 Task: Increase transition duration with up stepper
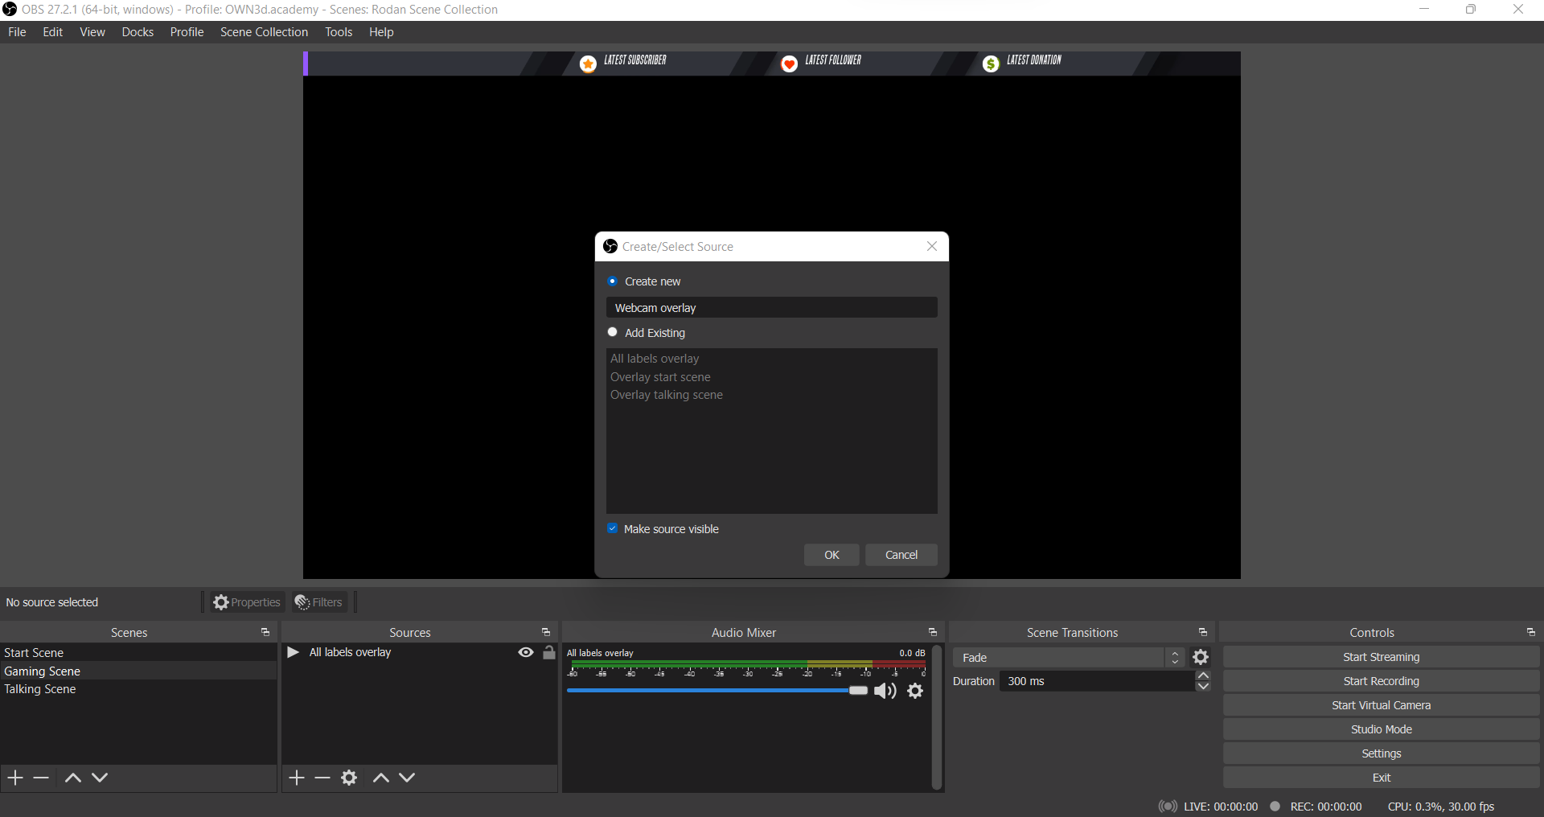[x=1203, y=675]
